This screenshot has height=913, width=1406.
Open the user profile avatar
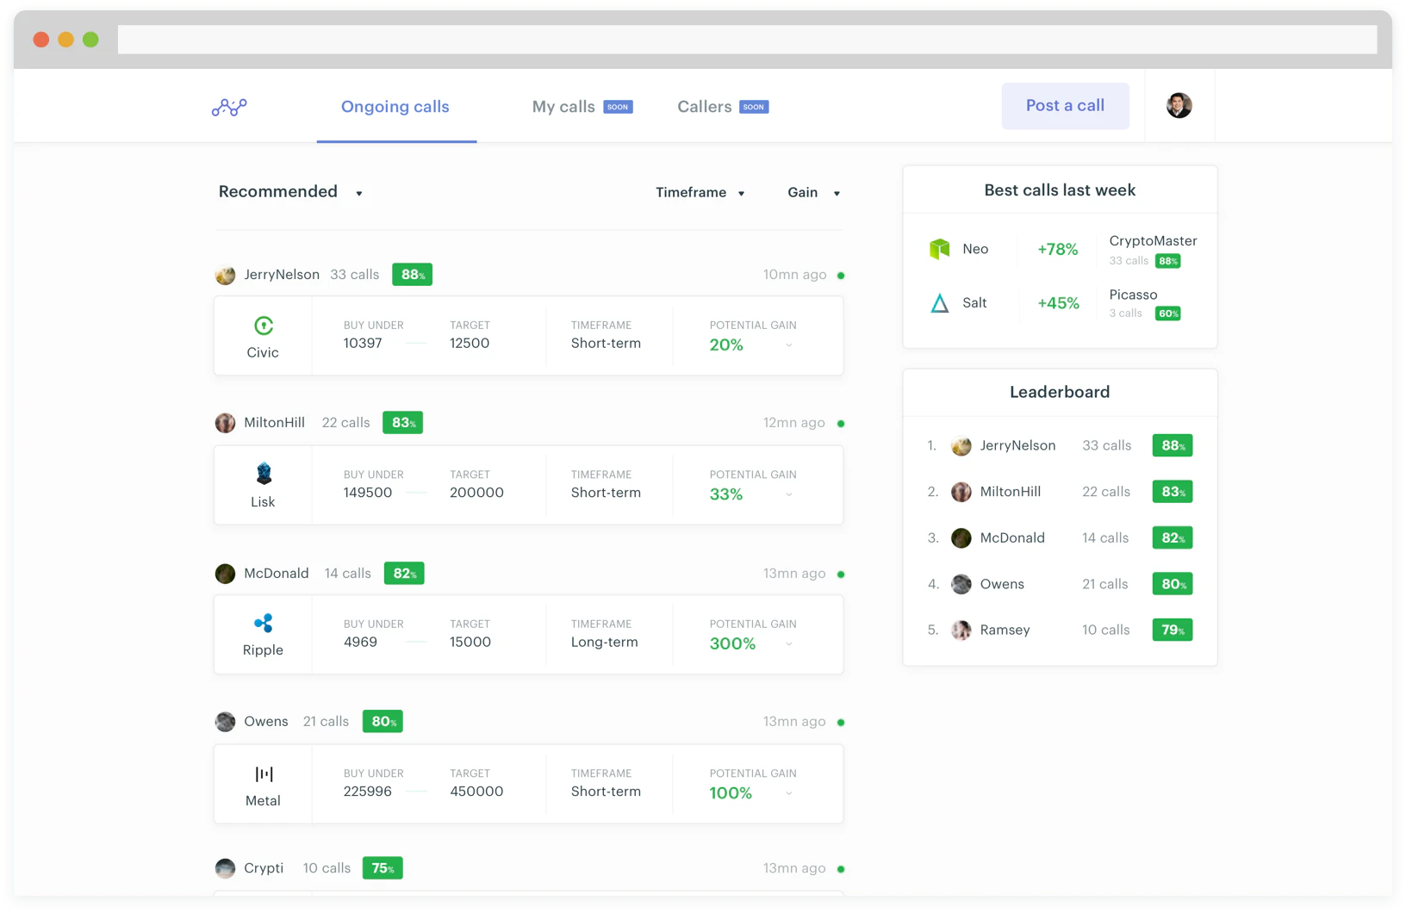(x=1179, y=105)
